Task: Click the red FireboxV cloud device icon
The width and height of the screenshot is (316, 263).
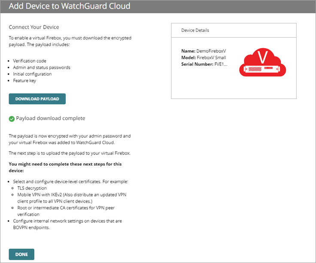Action: point(263,63)
